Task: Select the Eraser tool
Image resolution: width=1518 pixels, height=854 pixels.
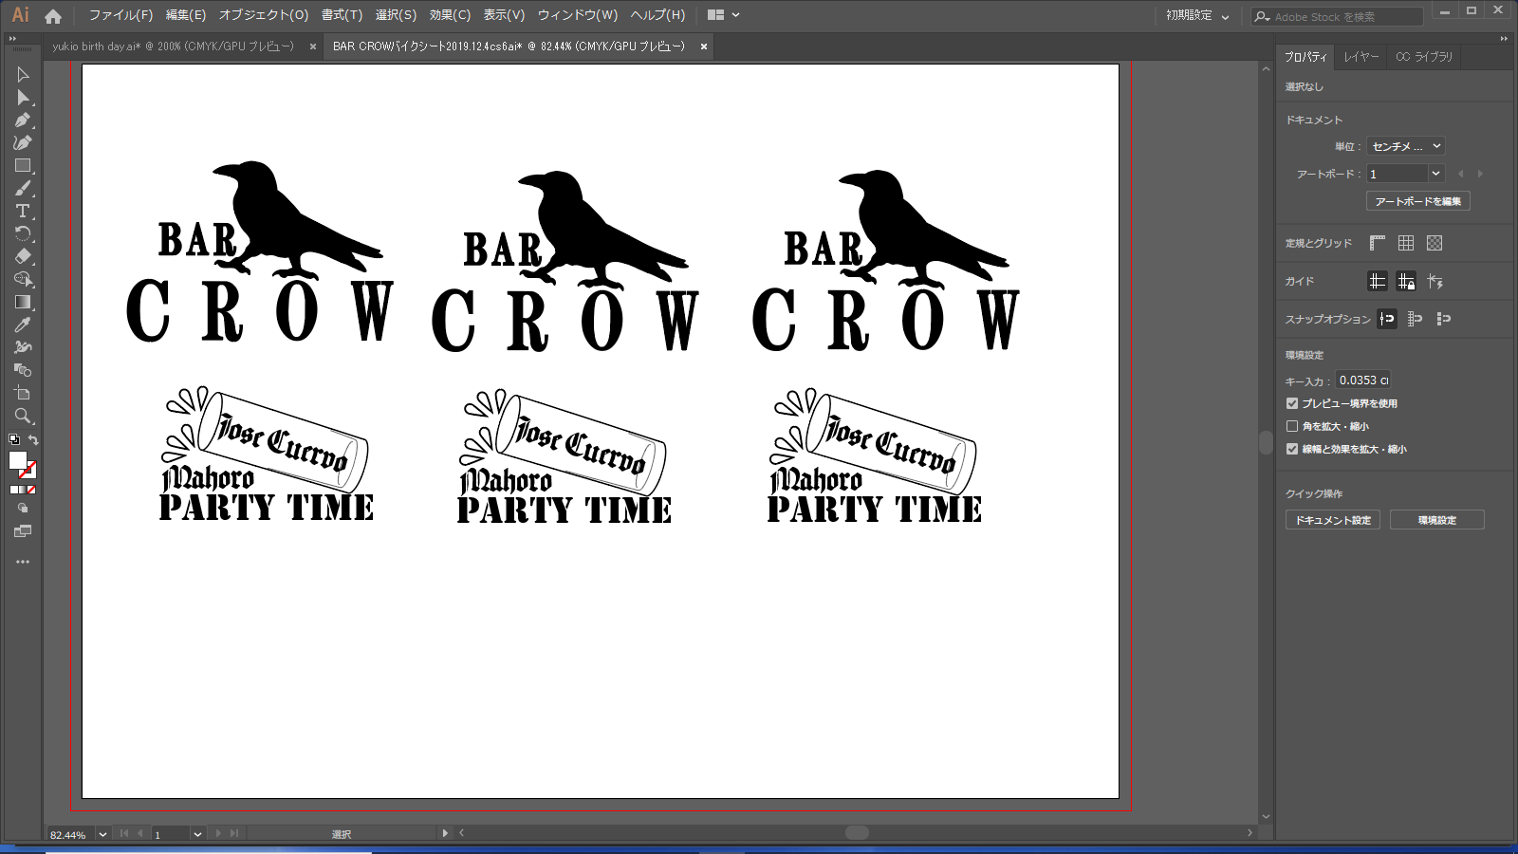Action: [x=23, y=257]
